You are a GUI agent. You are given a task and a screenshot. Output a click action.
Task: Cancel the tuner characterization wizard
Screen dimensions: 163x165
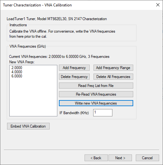(147, 158)
